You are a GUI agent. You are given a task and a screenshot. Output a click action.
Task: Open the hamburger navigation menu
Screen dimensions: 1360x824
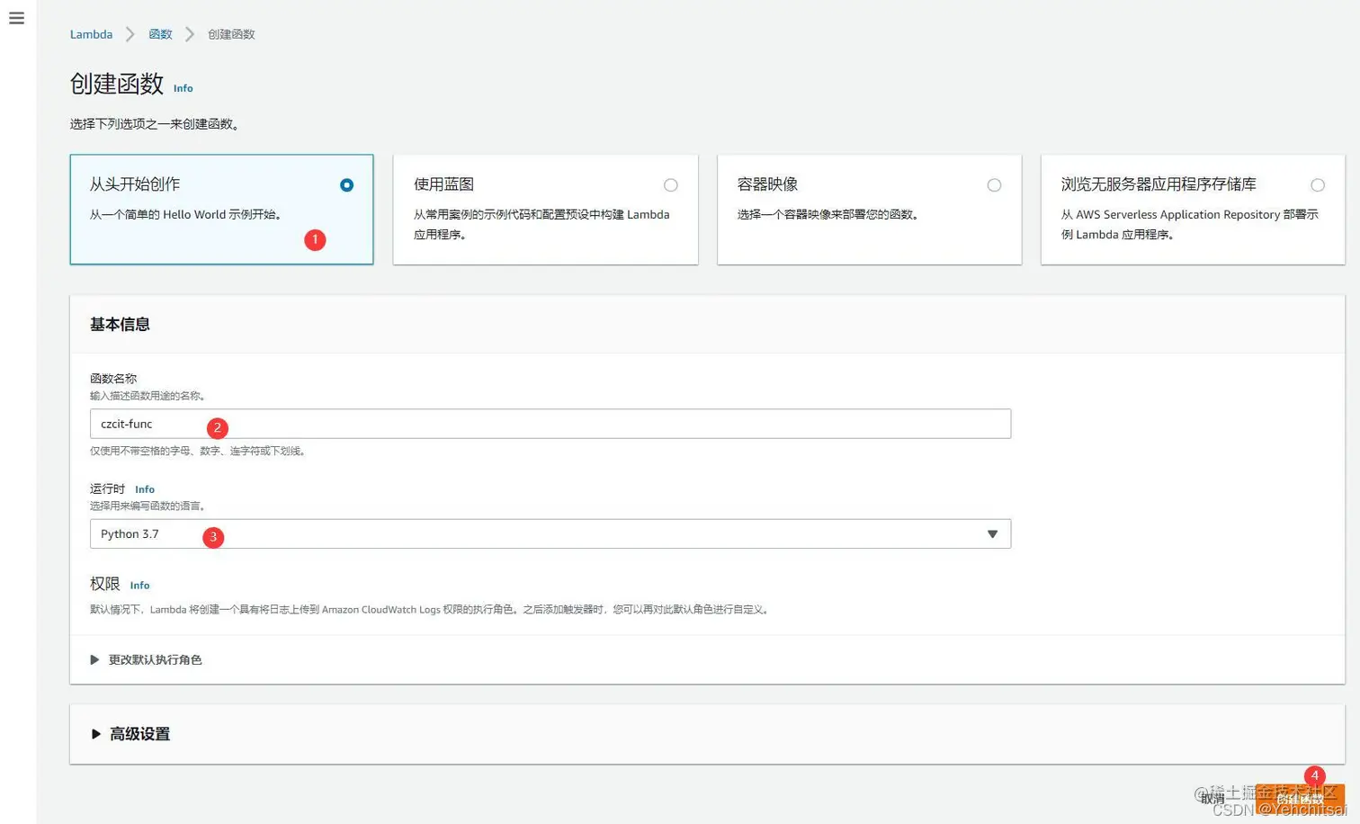[16, 18]
